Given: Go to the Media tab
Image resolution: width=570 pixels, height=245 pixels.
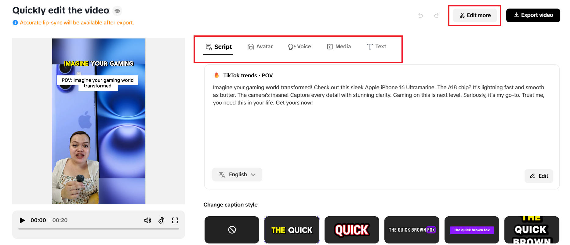Looking at the screenshot, I should point(339,46).
